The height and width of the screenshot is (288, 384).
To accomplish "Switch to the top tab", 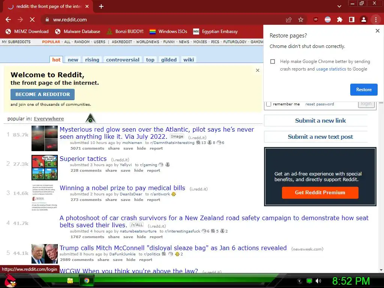I will pos(150,60).
